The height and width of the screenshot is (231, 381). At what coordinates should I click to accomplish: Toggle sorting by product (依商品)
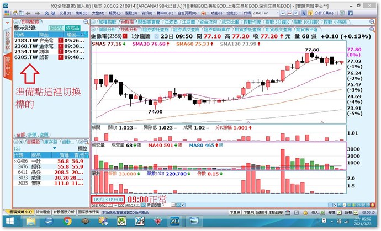72,28
